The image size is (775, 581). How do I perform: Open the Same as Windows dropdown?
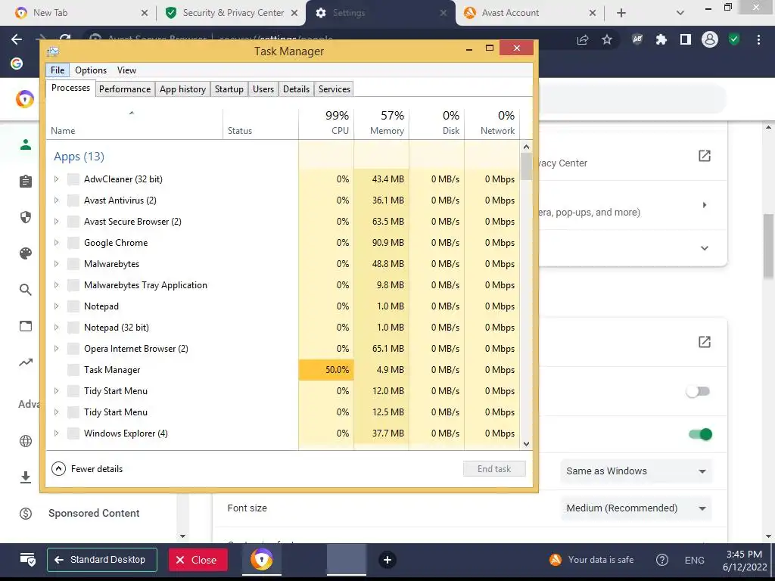(x=636, y=471)
